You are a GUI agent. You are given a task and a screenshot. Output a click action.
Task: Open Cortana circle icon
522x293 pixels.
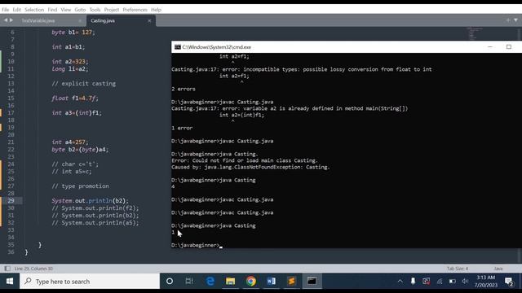(x=170, y=282)
